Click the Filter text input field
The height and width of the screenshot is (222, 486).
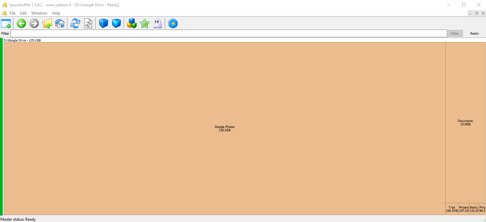pyautogui.click(x=229, y=34)
